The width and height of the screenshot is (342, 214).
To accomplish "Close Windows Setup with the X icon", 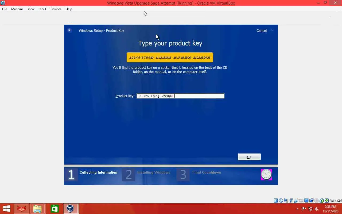I will 272,30.
